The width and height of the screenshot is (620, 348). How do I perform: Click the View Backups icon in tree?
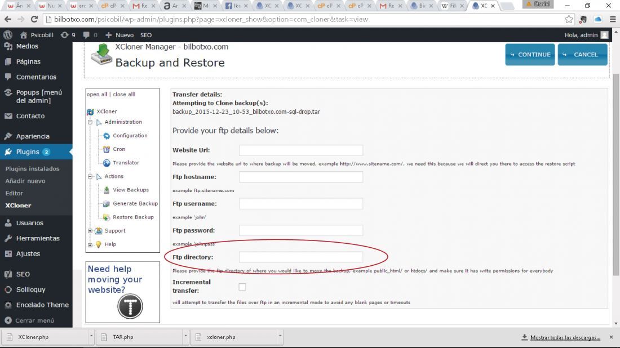pos(107,190)
